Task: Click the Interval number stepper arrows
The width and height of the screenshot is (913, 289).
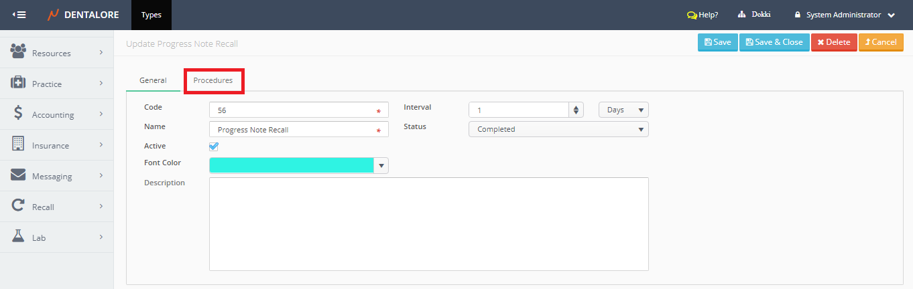Action: coord(576,110)
